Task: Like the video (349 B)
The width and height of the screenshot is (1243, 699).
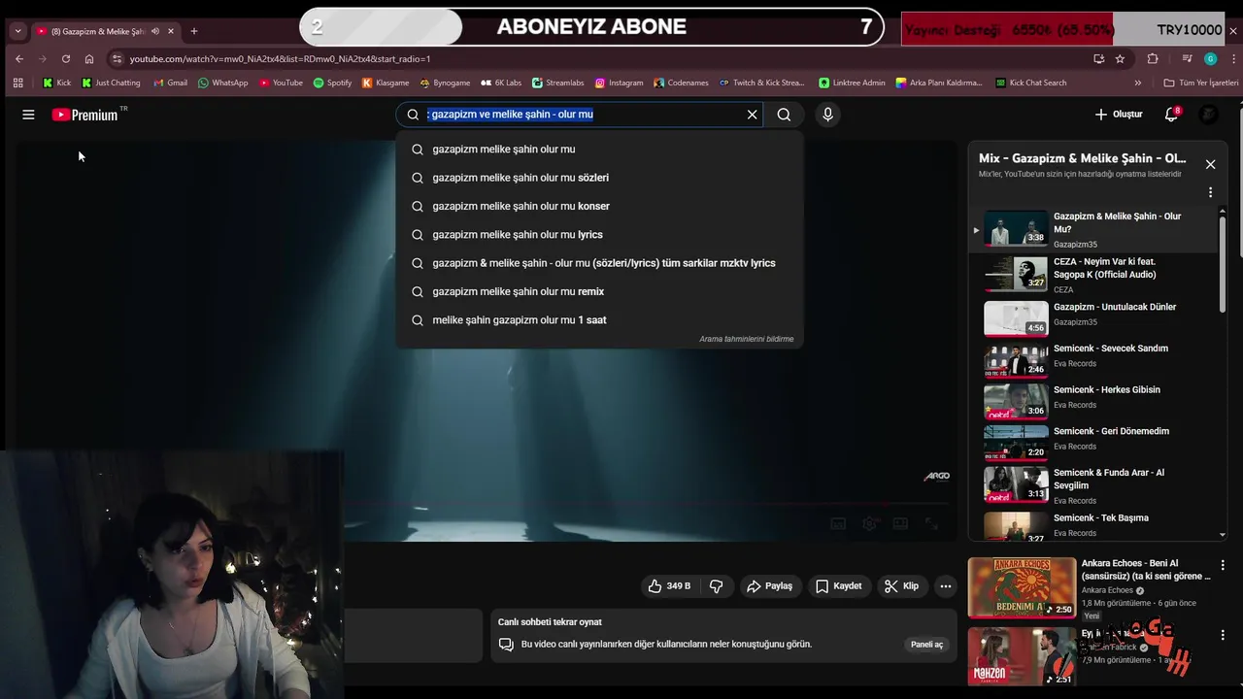Action: coord(669,586)
